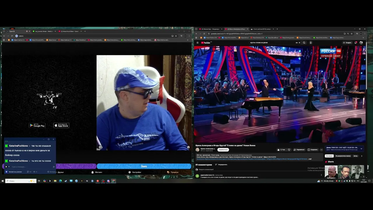Open Настройки in rulet.tv bottom menu
This screenshot has height=210, width=373.
coord(135,172)
